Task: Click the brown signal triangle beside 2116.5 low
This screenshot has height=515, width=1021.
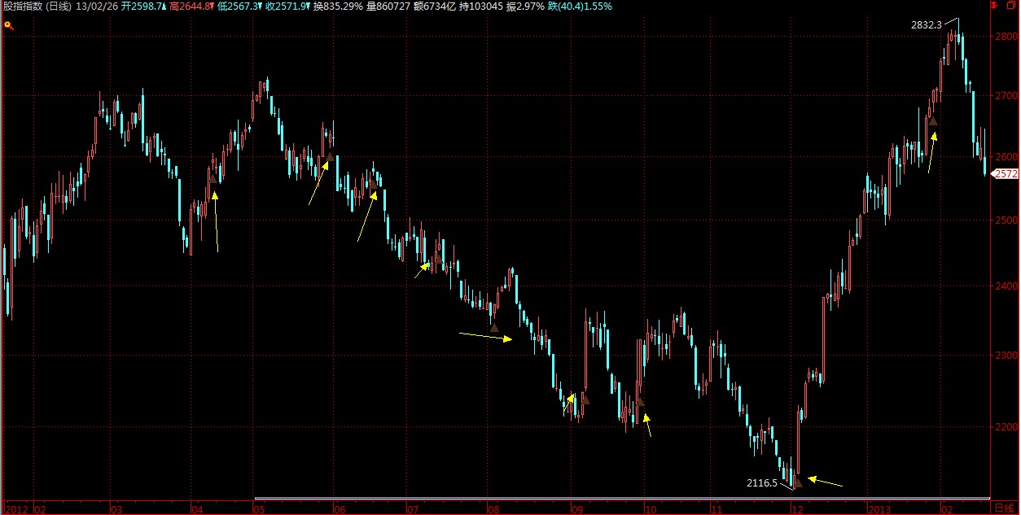Action: [797, 482]
